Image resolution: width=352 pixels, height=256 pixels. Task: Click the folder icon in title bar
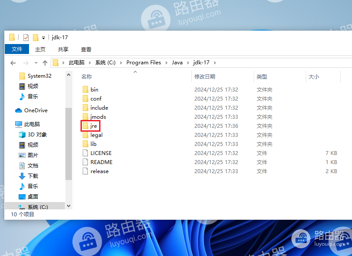[12, 37]
